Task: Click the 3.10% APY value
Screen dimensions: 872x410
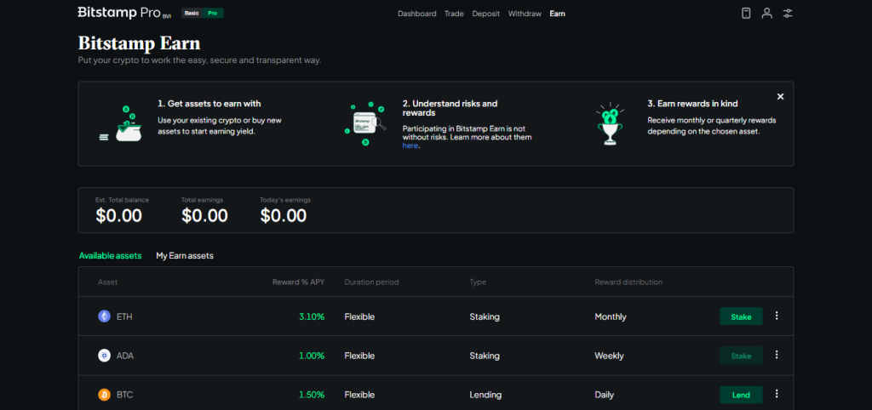Action: 312,316
